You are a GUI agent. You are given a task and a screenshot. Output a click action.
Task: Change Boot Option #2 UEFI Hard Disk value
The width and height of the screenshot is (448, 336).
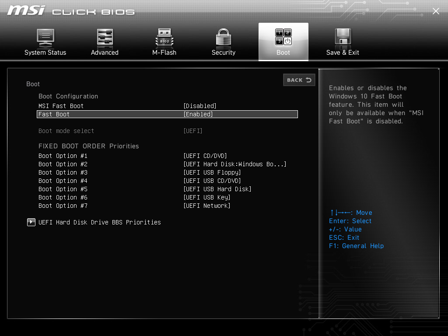(x=235, y=164)
